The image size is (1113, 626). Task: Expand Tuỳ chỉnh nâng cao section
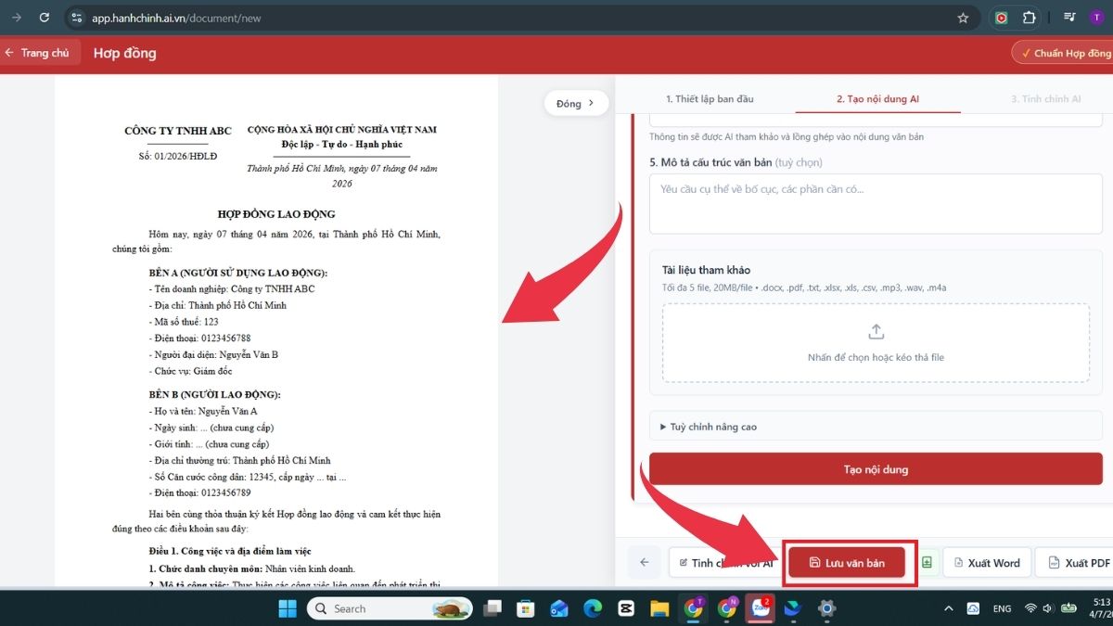click(x=876, y=427)
